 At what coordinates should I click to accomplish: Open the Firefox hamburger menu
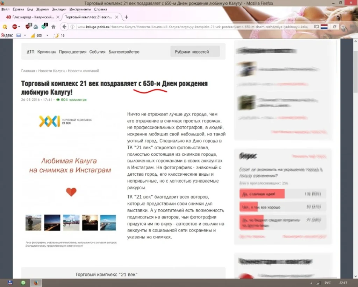click(351, 27)
